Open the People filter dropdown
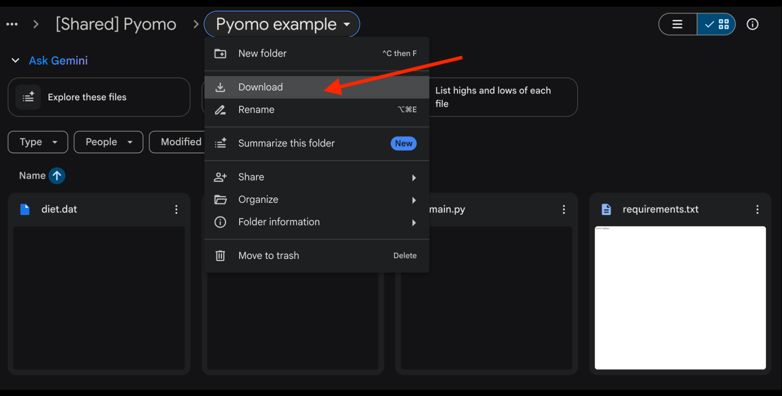This screenshot has height=396, width=782. pyautogui.click(x=108, y=142)
